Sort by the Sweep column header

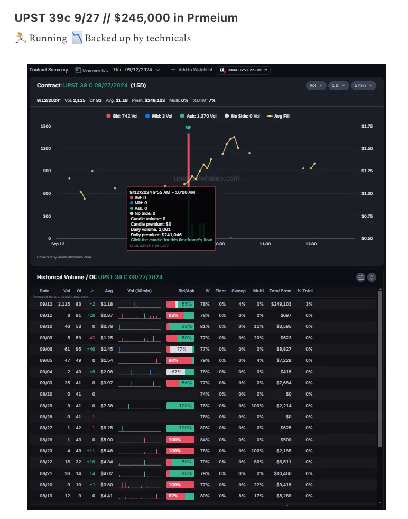[x=238, y=291]
